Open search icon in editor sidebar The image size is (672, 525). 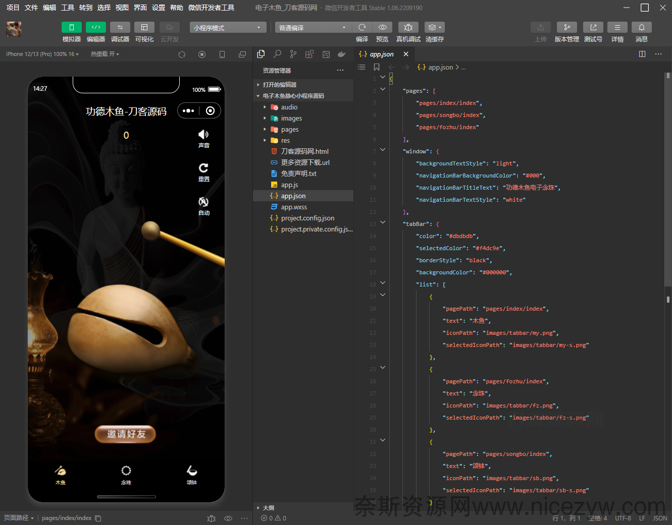277,54
